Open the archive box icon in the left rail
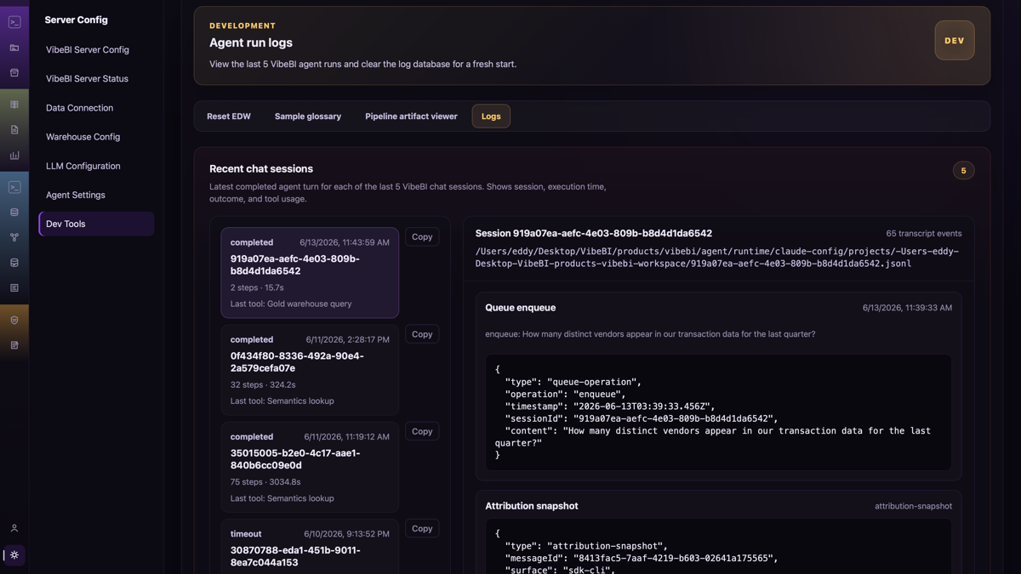Viewport: 1021px width, 574px height. (14, 73)
